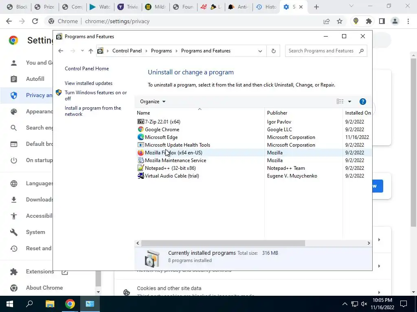Open Chrome extensions puzzle icon
The image size is (417, 312).
(x=369, y=21)
